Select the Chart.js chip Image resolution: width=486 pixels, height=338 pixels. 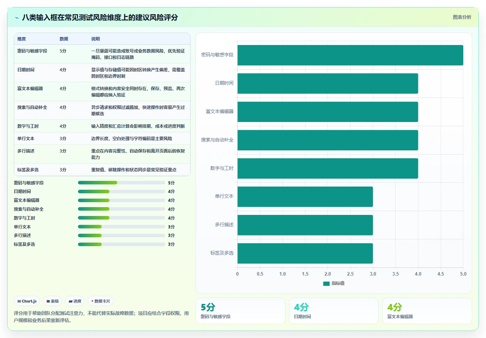[27, 301]
